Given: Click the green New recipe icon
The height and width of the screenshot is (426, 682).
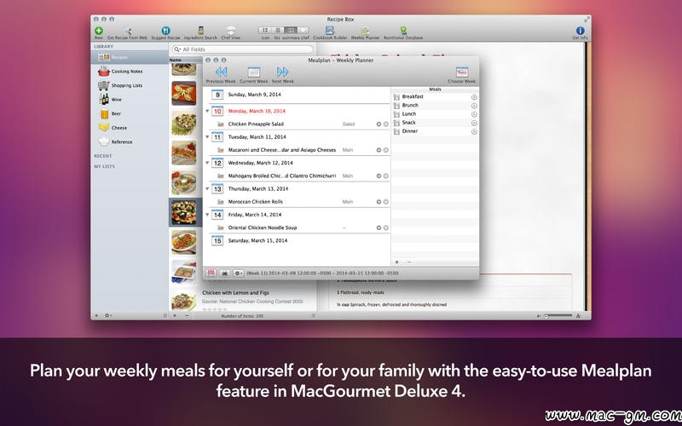Looking at the screenshot, I should pos(99,31).
